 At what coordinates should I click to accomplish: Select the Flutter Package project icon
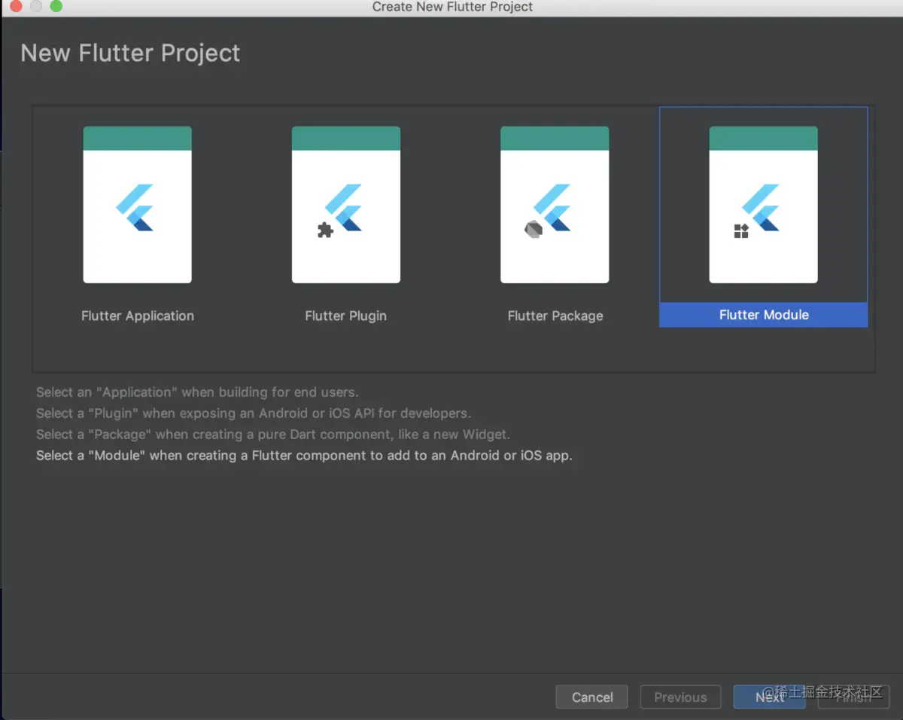click(x=555, y=205)
